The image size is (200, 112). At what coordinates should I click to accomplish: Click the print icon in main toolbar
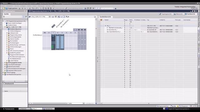click(x=19, y=8)
